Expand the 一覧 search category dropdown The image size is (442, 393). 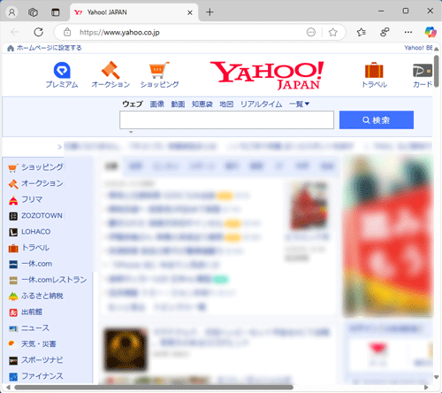tap(299, 104)
